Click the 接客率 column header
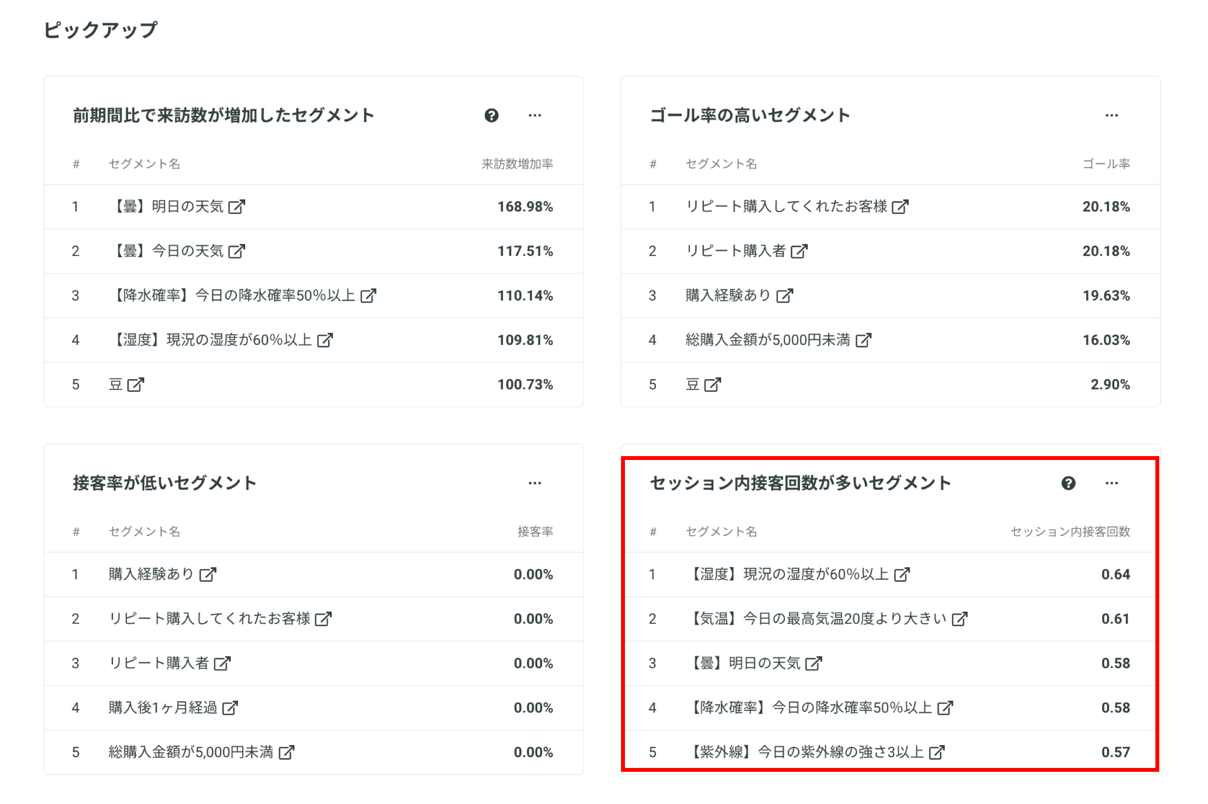The height and width of the screenshot is (804, 1208). [x=535, y=532]
